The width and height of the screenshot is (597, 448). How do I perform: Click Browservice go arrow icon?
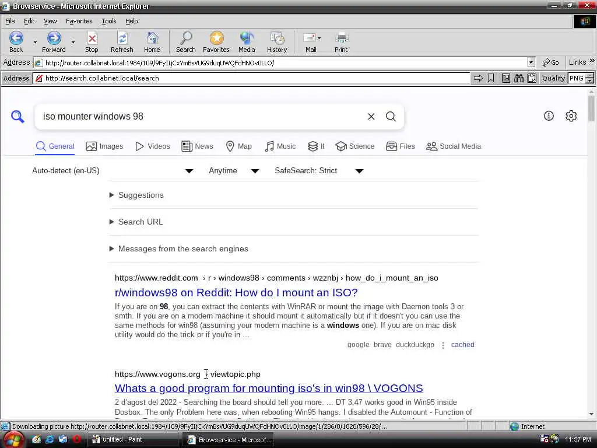click(478, 78)
